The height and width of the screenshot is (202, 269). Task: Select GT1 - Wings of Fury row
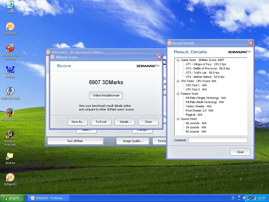tap(206, 64)
